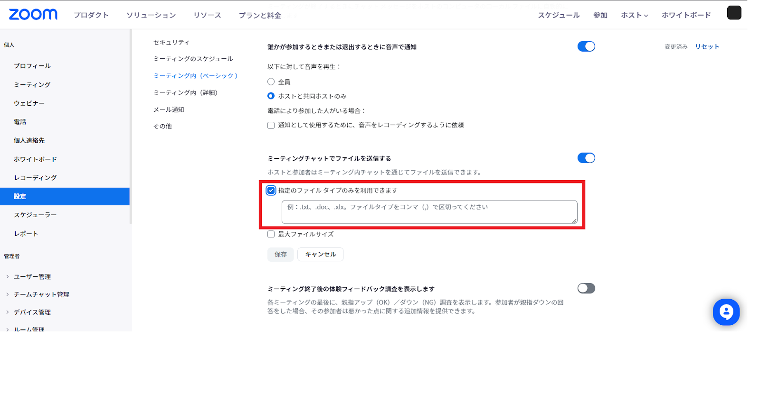Click the リセット link
Image resolution: width=760 pixels, height=402 pixels.
pyautogui.click(x=707, y=46)
